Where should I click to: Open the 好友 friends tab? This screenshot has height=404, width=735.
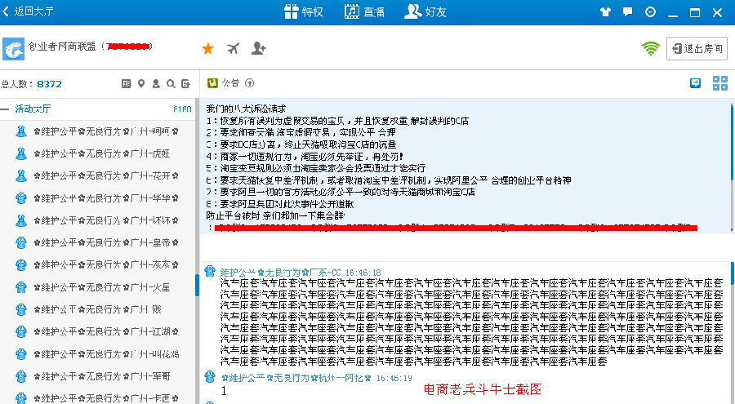425,11
